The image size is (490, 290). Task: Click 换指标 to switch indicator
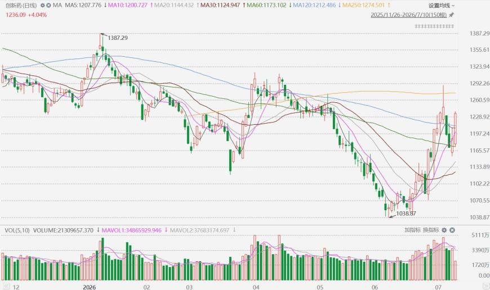431,230
